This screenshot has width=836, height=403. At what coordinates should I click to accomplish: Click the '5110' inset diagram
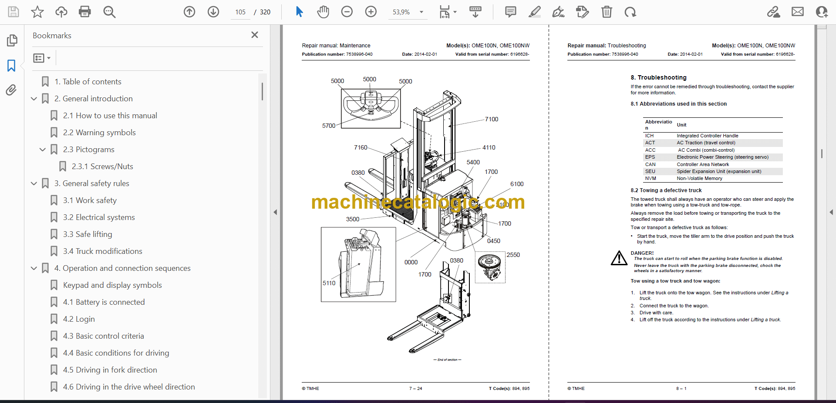(x=358, y=264)
